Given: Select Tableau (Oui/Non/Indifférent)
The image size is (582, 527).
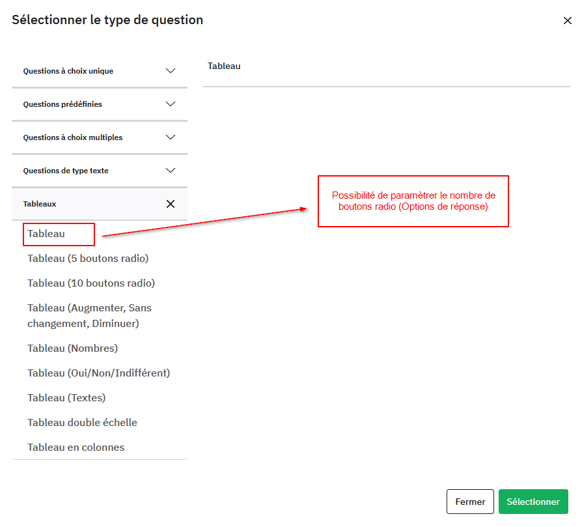Looking at the screenshot, I should click(x=98, y=373).
